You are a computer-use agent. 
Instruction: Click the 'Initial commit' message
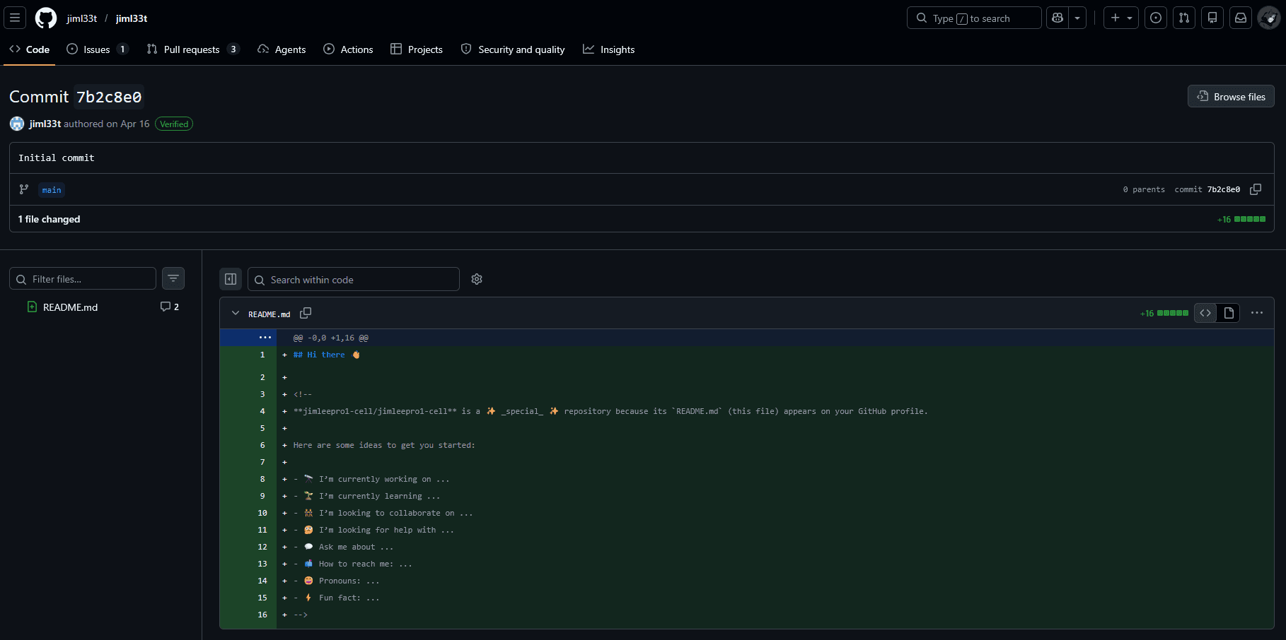[57, 158]
